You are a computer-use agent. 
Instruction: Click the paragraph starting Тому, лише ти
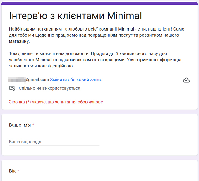click(95, 60)
